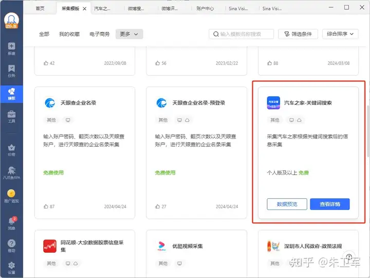Click the floating help circle button
The height and width of the screenshot is (278, 370).
[349, 257]
